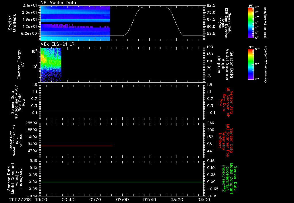294x203 pixels.
Task: Click the green "Model Constant acceleration" axis title
Action: 229,178
